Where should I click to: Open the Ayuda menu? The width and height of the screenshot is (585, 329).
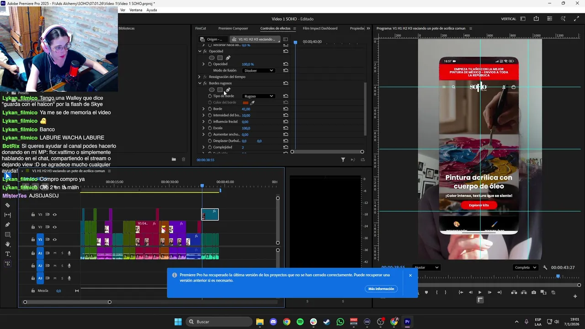152,10
